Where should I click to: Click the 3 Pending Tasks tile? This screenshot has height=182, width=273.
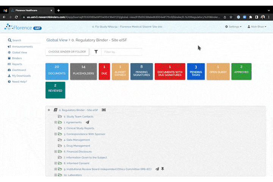tap(196, 71)
